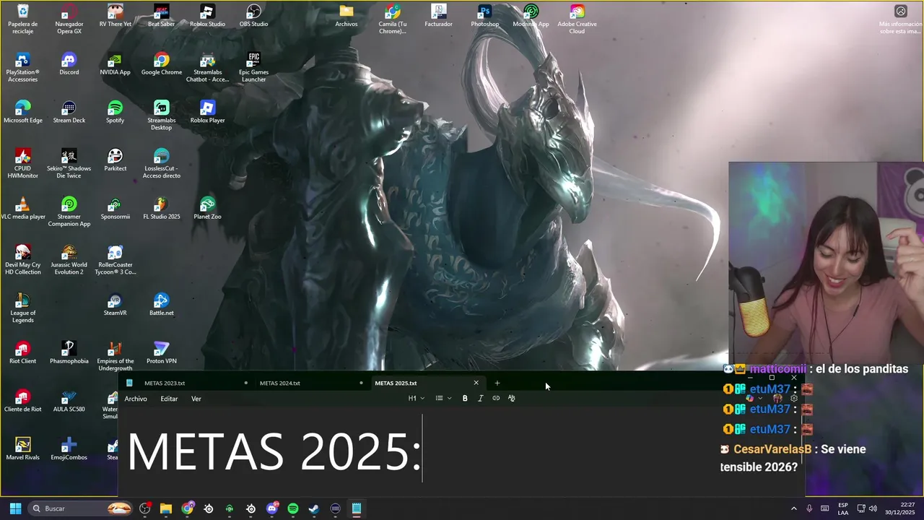The width and height of the screenshot is (924, 520).
Task: Open the ESP LAA language switcher
Action: (843, 508)
